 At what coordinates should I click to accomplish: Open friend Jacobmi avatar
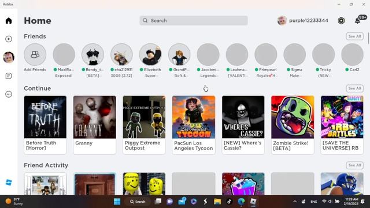(x=208, y=54)
